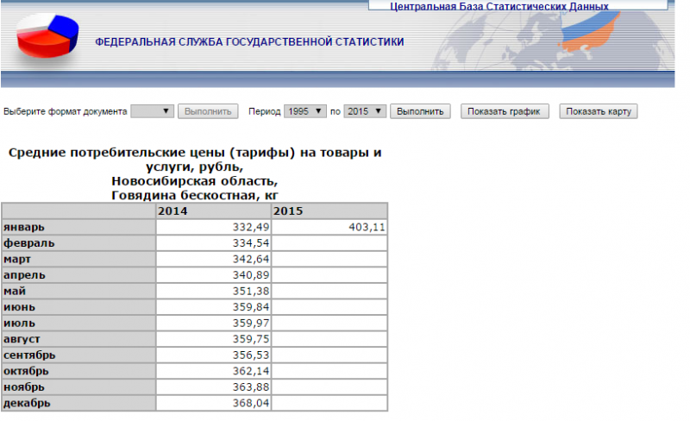Click the Показать график button
Image resolution: width=690 pixels, height=421 pixels.
coord(505,111)
